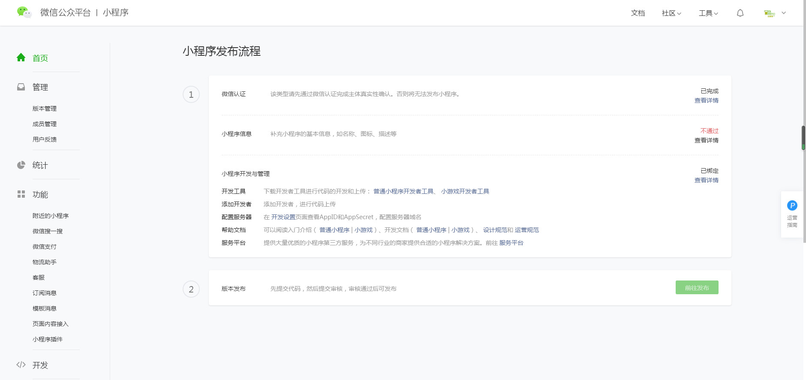The image size is (806, 380).
Task: Open 统计 in the sidebar
Action: [x=40, y=165]
